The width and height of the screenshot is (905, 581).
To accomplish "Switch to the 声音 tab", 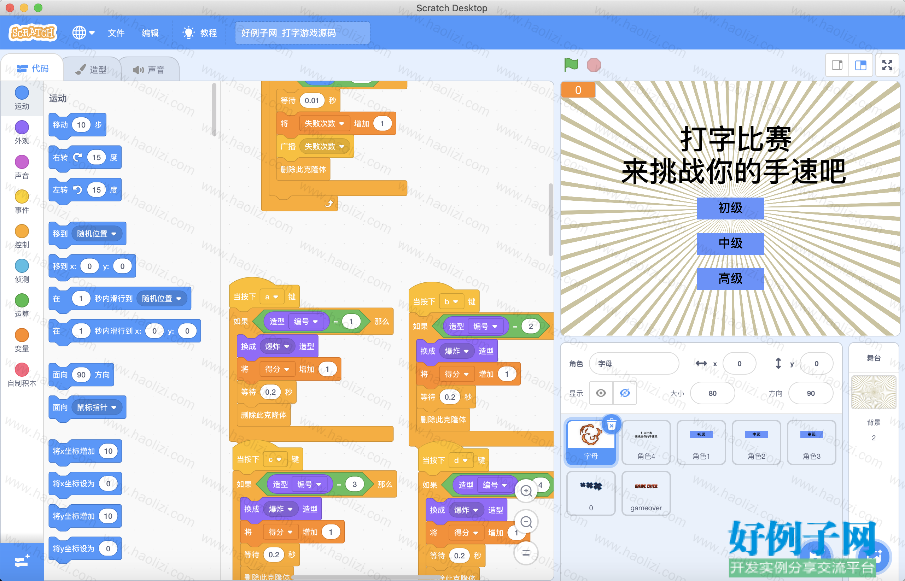I will tap(149, 69).
